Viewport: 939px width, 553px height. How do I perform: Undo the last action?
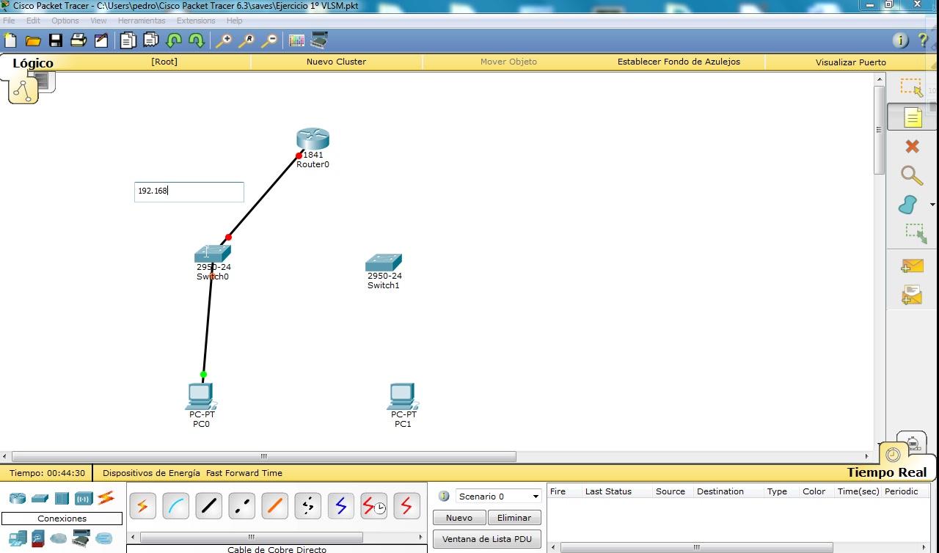click(x=174, y=40)
